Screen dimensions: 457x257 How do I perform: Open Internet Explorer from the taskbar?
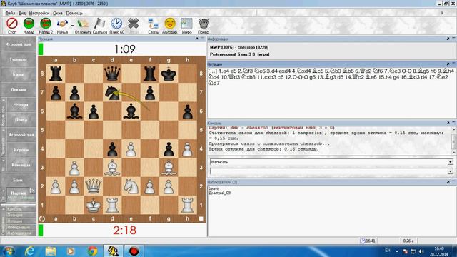point(30,251)
